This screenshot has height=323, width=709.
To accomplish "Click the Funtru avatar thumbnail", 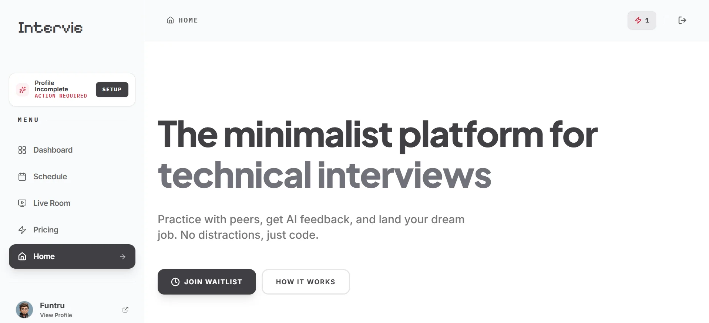I will 24,310.
